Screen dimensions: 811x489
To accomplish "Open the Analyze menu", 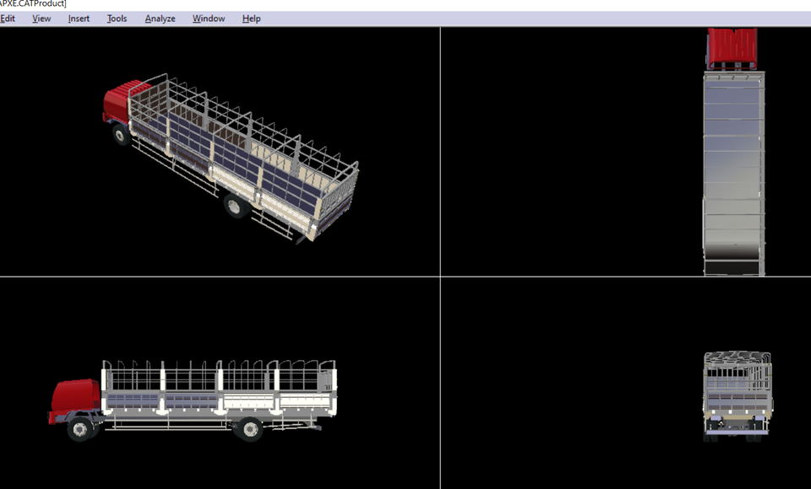I will [x=160, y=19].
